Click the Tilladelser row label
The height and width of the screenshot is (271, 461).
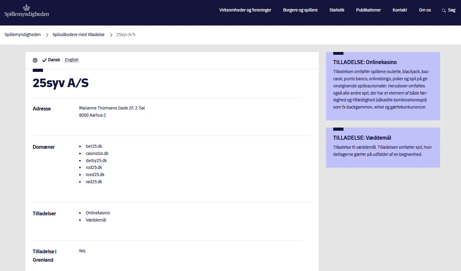[x=44, y=213]
